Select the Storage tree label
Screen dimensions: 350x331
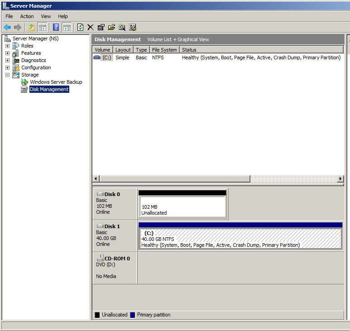30,75
